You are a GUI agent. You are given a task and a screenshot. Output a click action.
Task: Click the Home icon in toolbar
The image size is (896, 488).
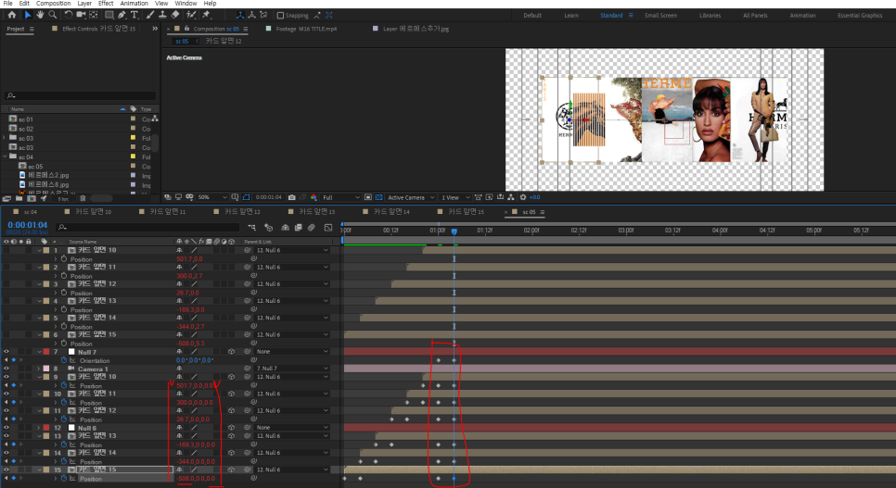(x=11, y=15)
